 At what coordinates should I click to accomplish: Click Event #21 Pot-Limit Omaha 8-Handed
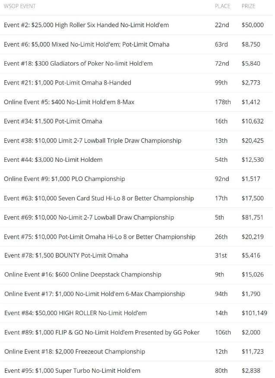tap(67, 82)
